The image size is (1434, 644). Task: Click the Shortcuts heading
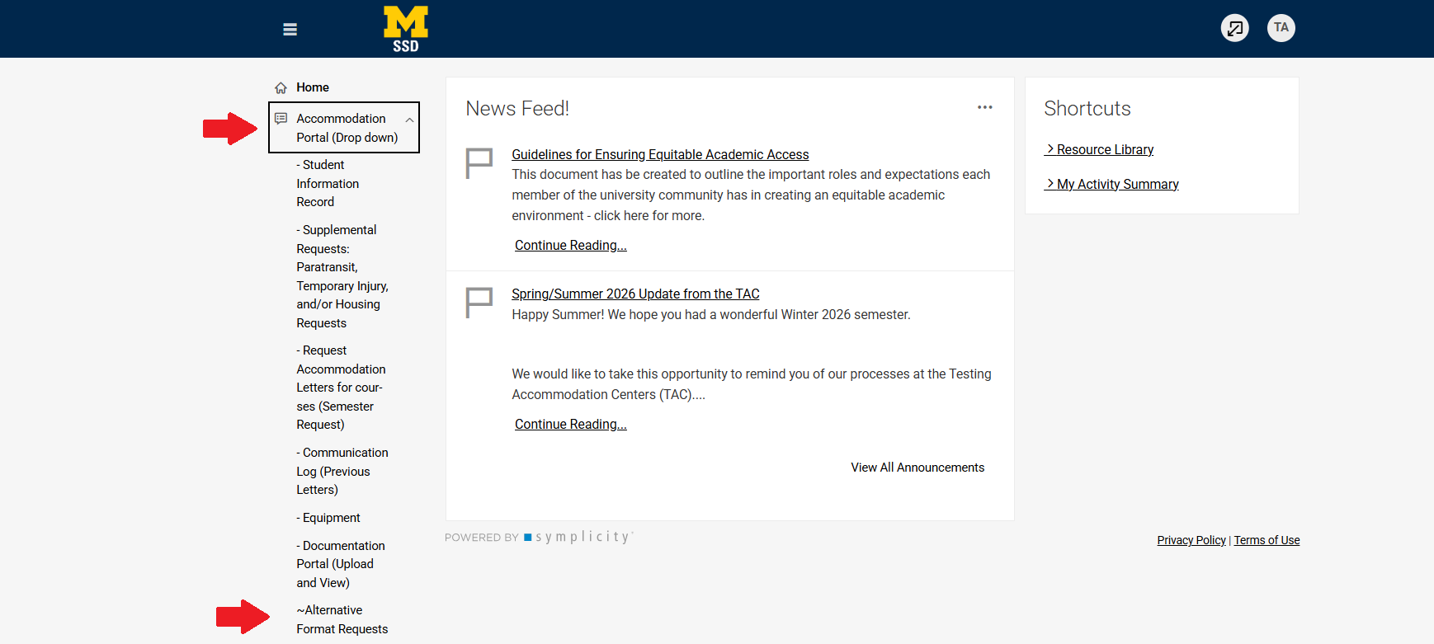[x=1087, y=108]
